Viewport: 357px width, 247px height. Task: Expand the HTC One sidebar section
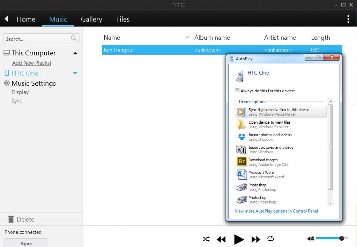[x=75, y=73]
